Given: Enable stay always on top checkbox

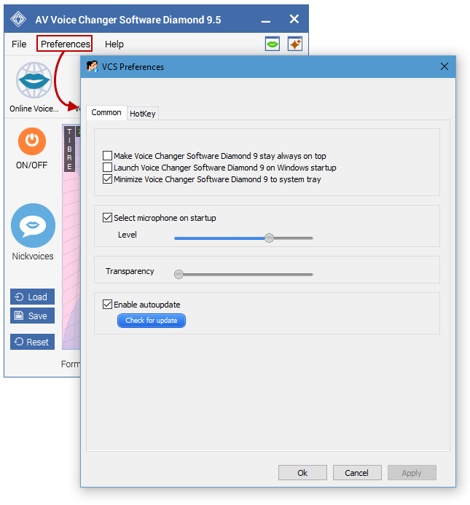Looking at the screenshot, I should [107, 156].
